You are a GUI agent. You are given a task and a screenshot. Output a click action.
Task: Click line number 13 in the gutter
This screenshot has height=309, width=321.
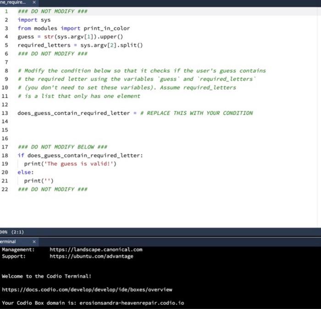[5, 113]
